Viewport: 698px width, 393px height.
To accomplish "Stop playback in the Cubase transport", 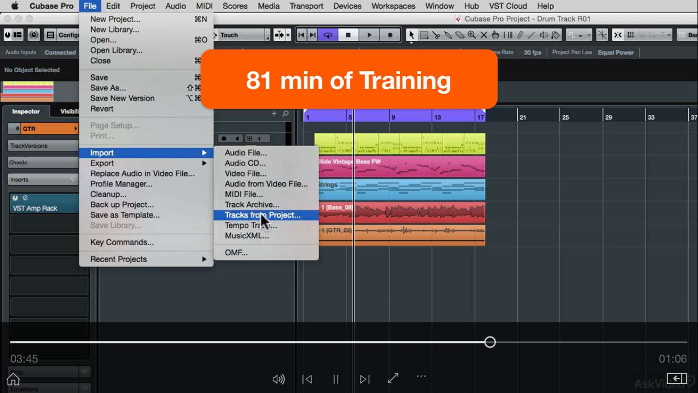I will click(348, 35).
